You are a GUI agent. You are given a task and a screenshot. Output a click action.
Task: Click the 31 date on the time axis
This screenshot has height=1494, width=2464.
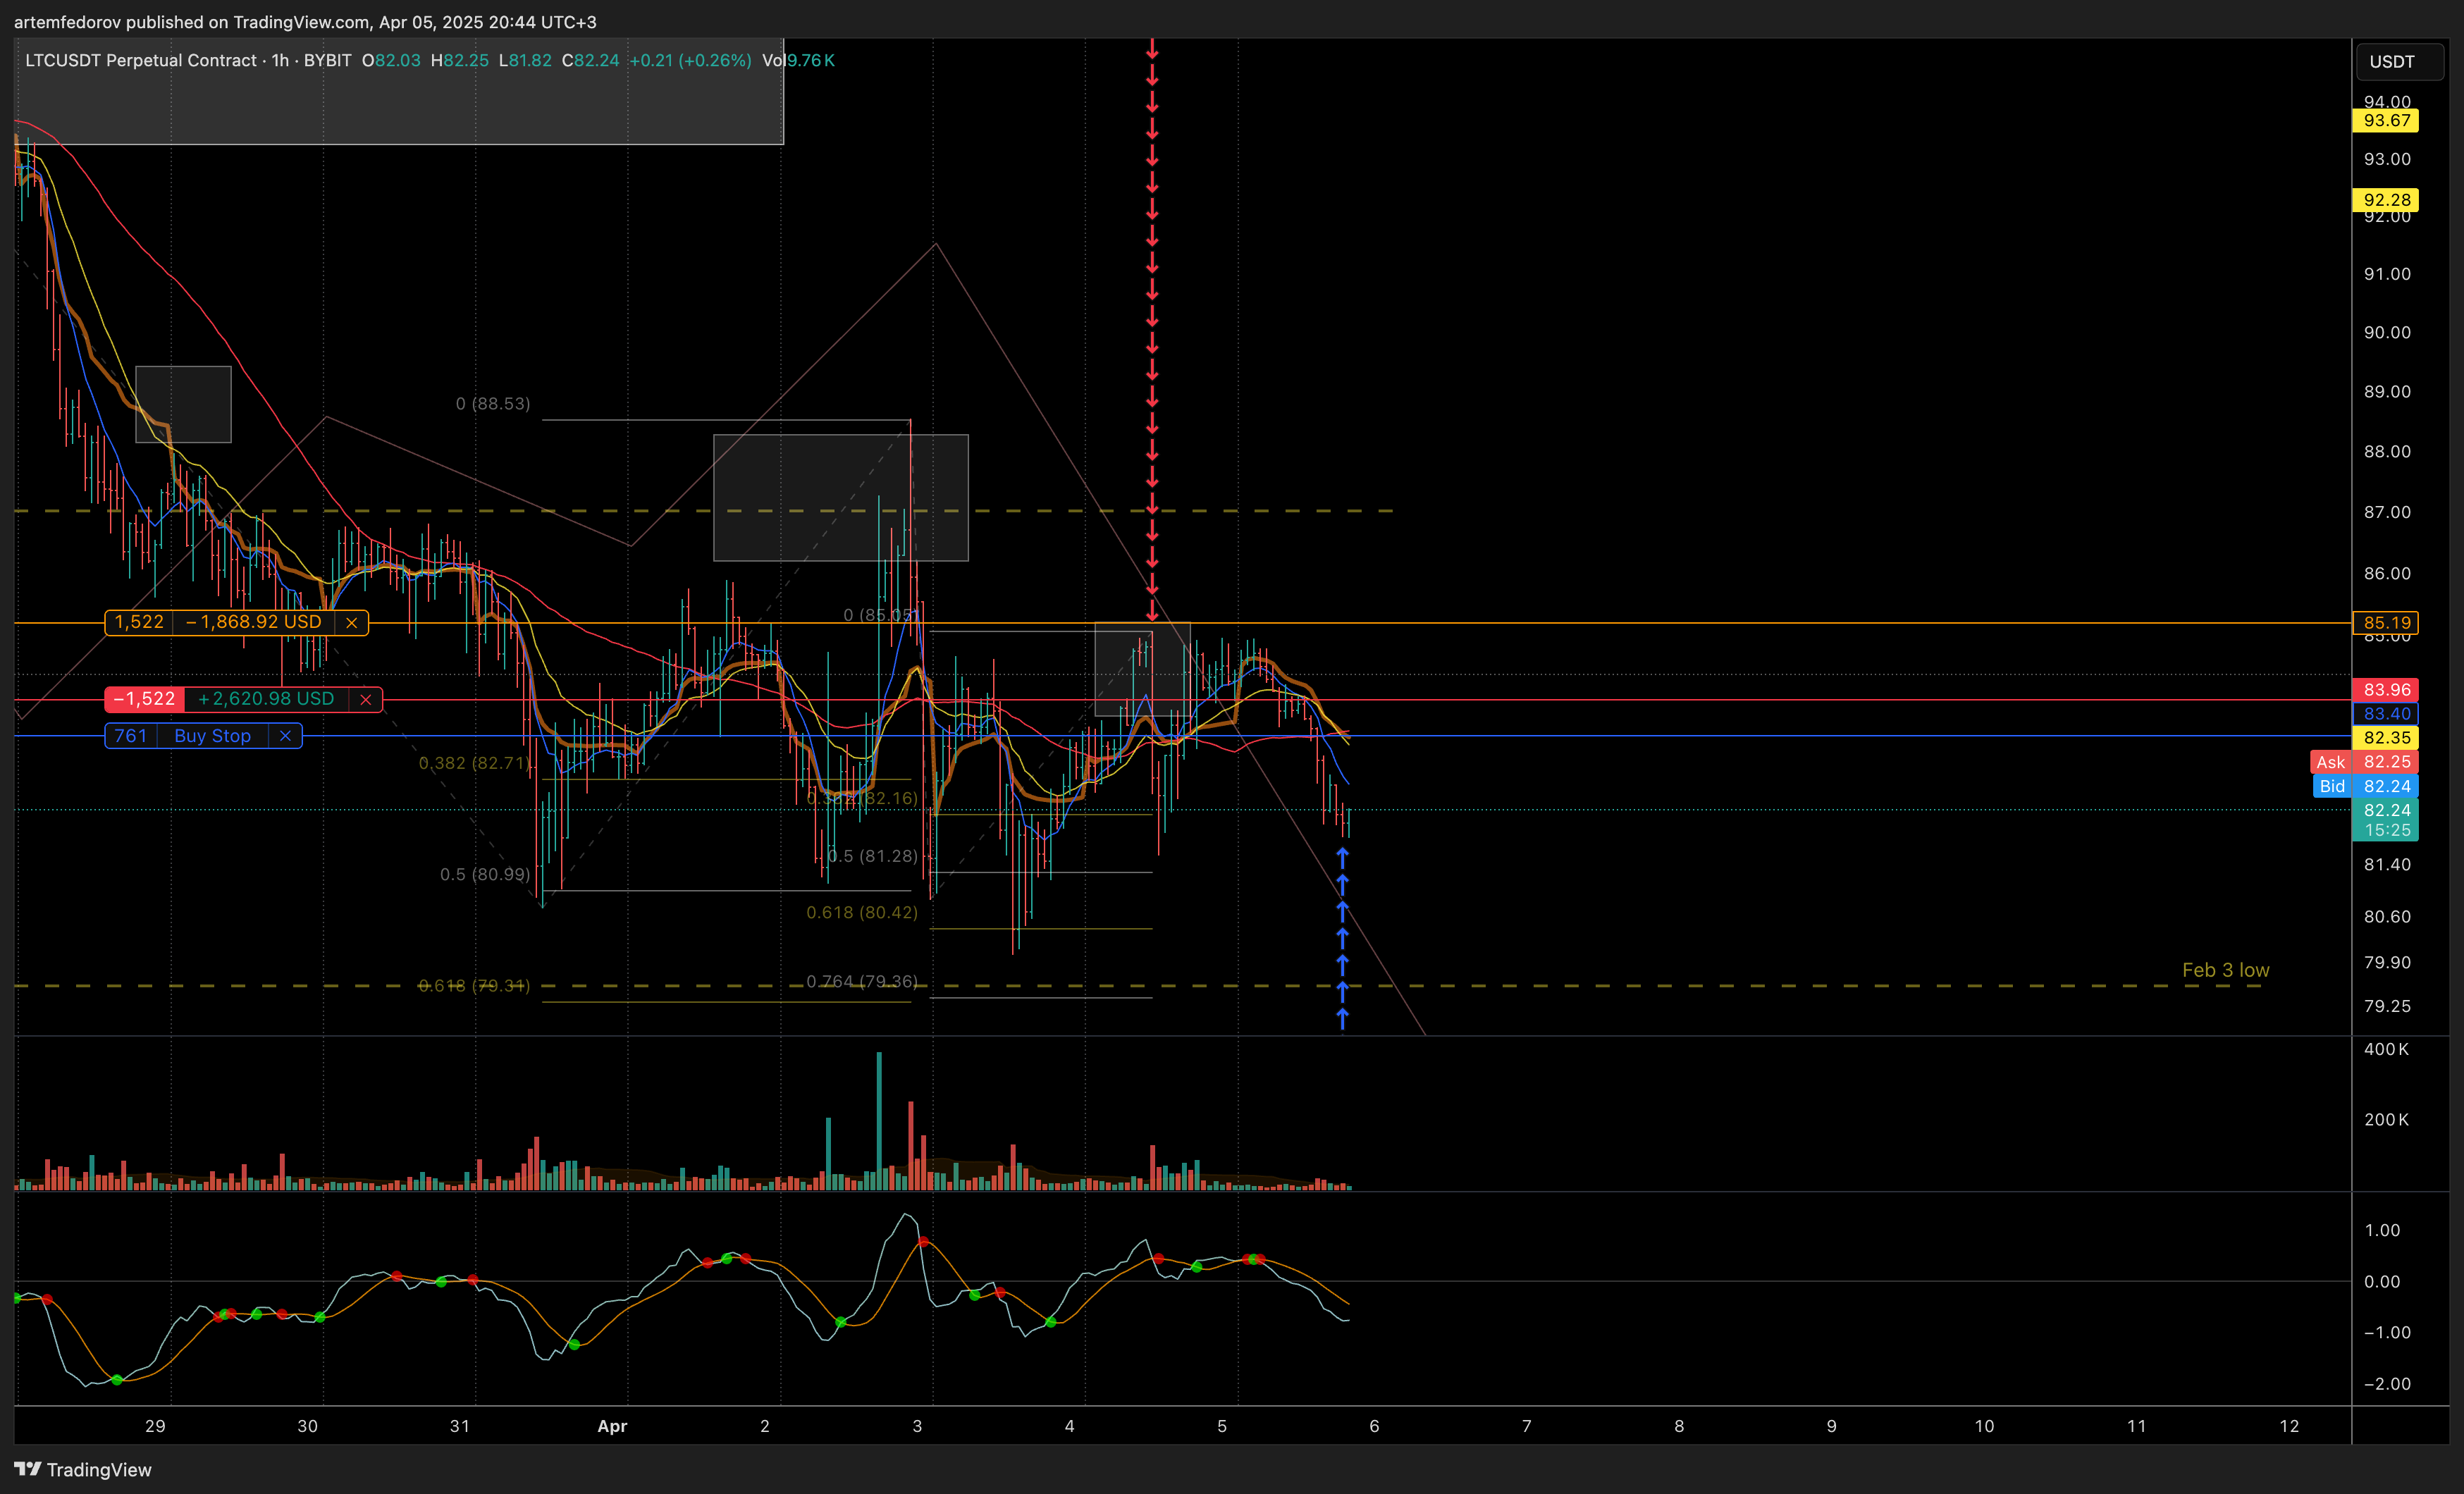tap(460, 1427)
